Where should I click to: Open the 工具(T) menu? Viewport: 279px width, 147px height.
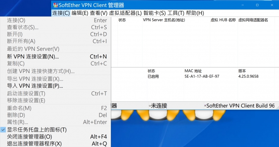176,13
